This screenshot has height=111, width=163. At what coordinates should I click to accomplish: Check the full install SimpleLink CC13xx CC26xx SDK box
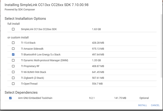(x=13, y=29)
